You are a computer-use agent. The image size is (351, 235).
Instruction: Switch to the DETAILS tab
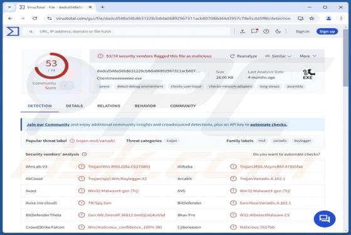75,106
